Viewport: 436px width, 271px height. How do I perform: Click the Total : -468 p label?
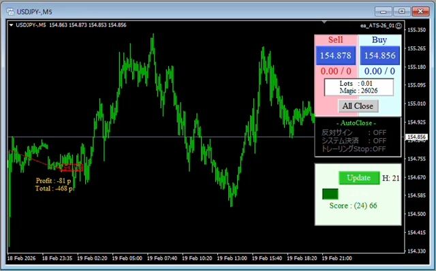click(54, 189)
